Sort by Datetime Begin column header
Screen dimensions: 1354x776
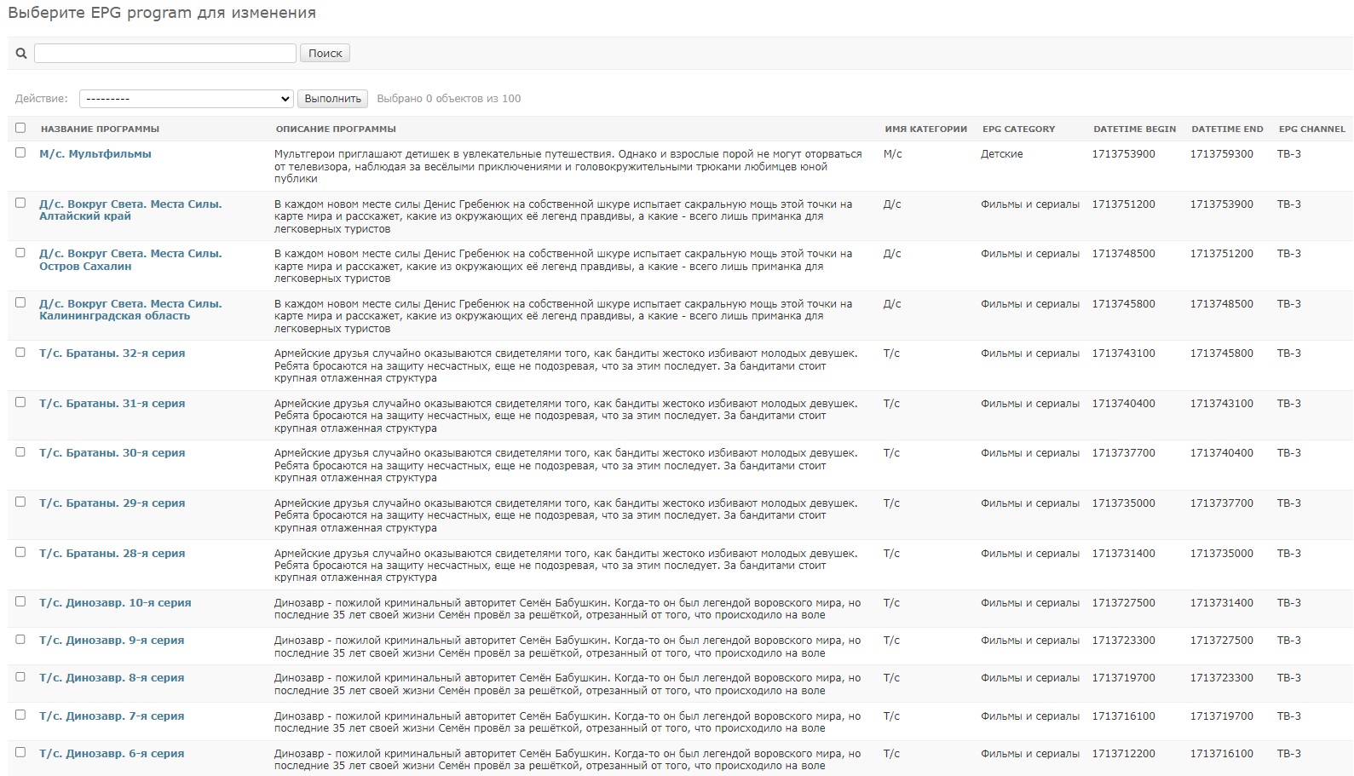click(x=1134, y=129)
